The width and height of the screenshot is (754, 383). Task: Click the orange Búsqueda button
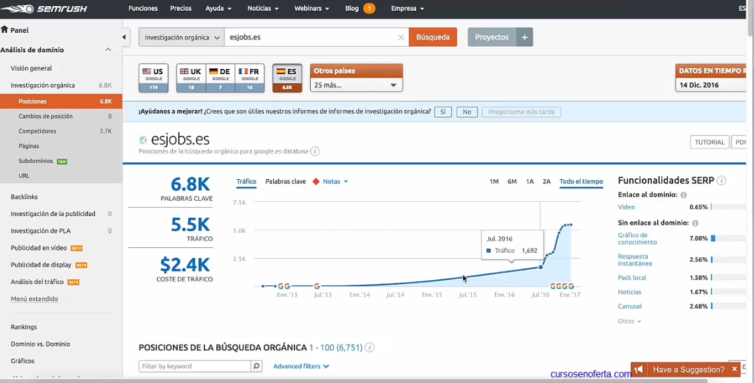coord(433,37)
